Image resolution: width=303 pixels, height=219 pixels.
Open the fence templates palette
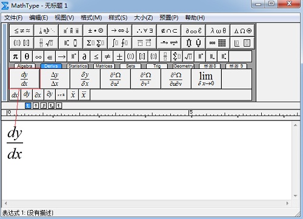click(22, 43)
